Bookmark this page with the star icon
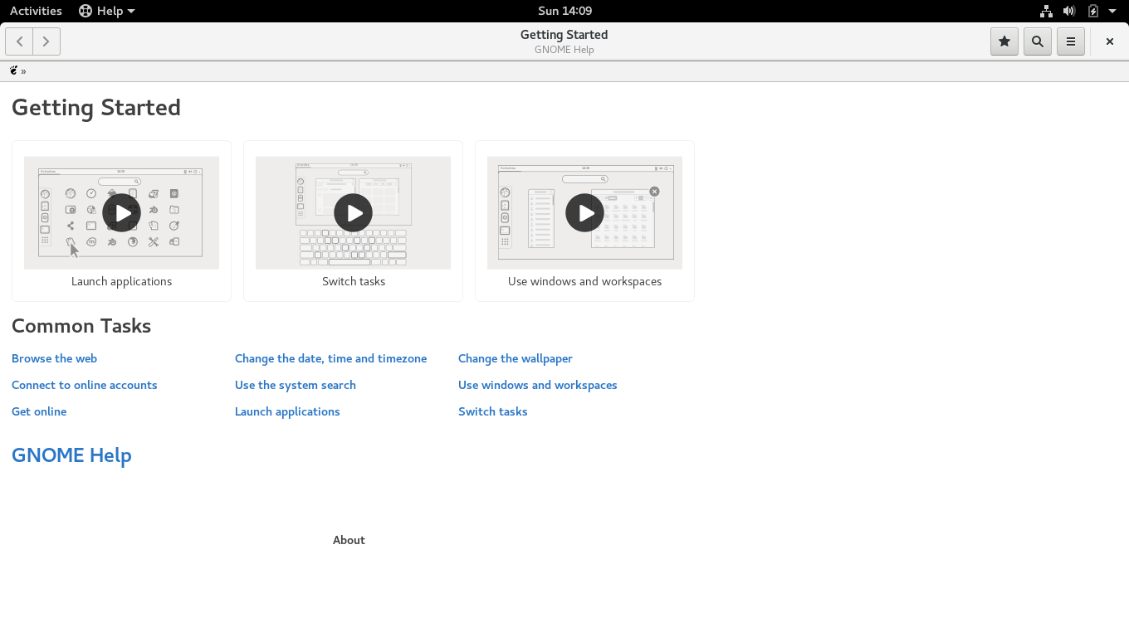 click(x=1004, y=41)
